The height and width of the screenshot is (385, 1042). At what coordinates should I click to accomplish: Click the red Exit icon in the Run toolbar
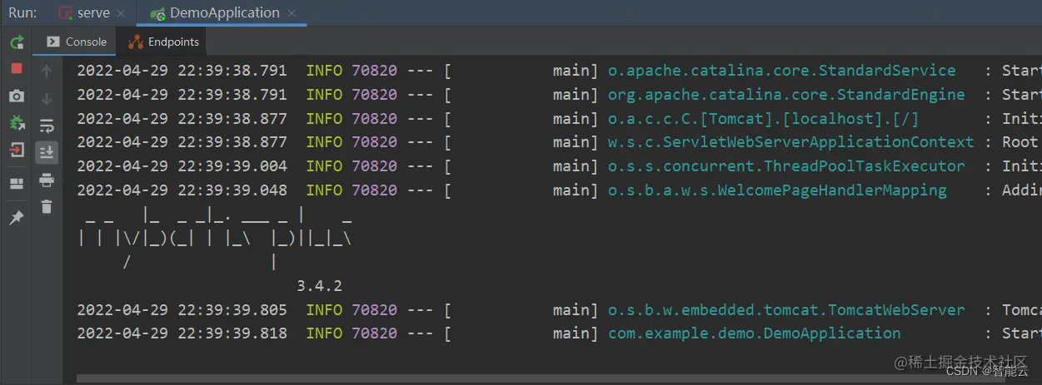click(17, 151)
